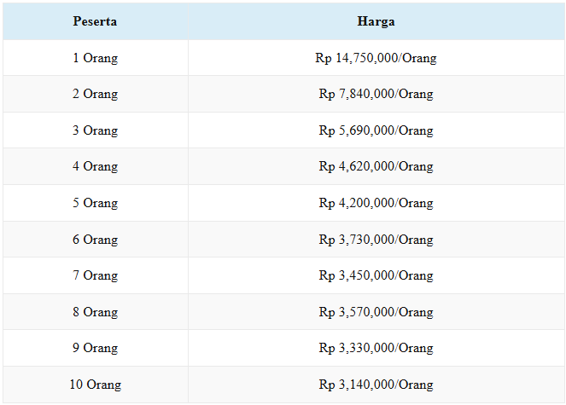Pick the 6 Orang participant cell
The image size is (566, 405).
tap(95, 240)
